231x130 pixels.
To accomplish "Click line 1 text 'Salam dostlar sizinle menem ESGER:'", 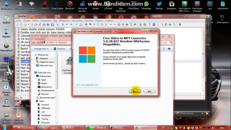I will tap(43, 29).
